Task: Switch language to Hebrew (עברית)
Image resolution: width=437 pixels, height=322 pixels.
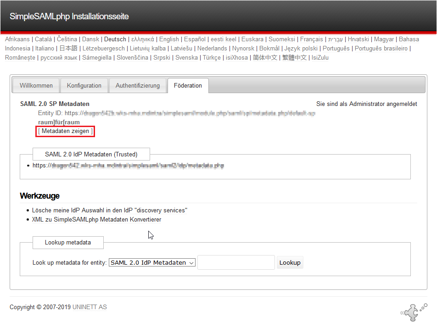Action: pyautogui.click(x=335, y=39)
